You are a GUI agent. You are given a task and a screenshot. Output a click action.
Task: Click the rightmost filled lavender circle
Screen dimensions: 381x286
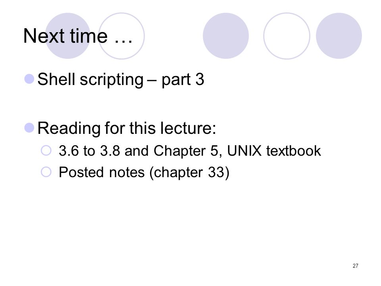339,36
